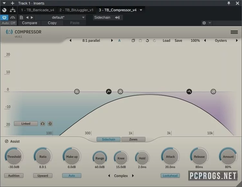Select the peak bell filter node

click(120, 92)
